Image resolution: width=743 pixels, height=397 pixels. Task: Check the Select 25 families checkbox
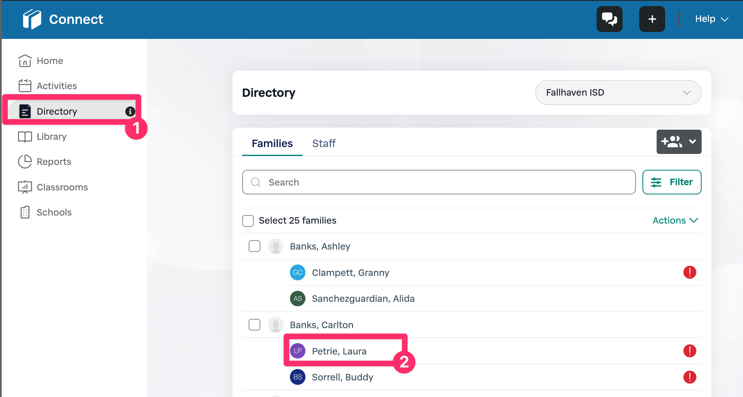click(248, 221)
